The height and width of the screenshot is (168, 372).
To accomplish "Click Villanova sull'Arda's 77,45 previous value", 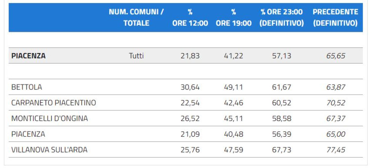I will coord(336,150).
